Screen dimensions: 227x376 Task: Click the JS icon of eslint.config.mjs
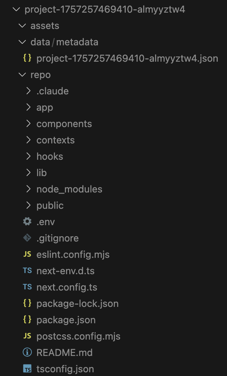[x=27, y=254]
